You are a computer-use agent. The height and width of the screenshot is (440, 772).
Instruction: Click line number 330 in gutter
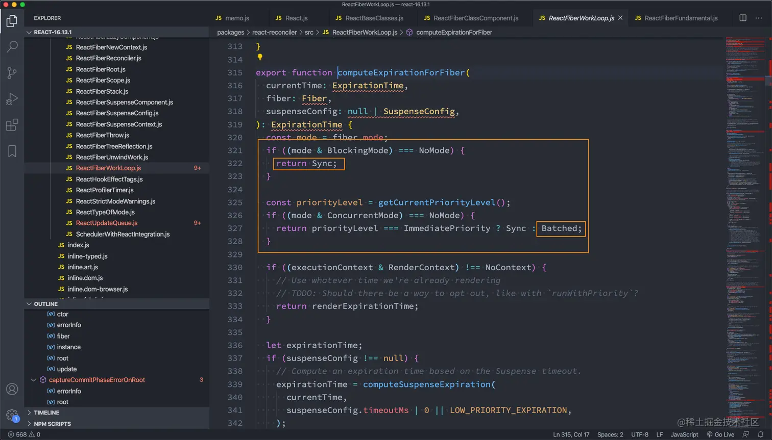[x=235, y=267]
